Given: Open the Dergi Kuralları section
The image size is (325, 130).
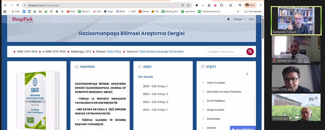Looking at the screenshot, I should (215, 110).
